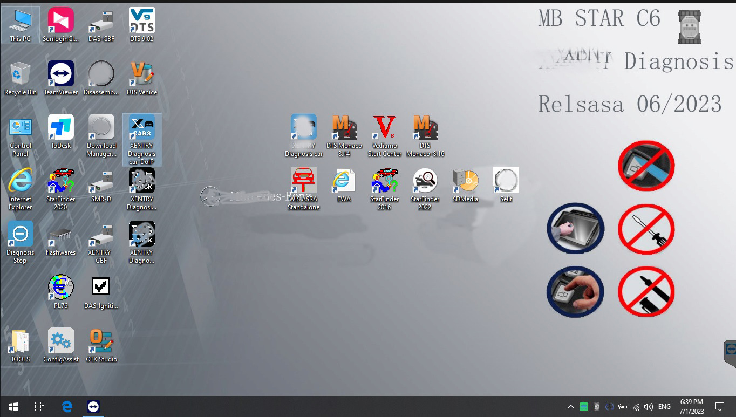Screen dimensions: 736x417
Task: Switch the ENG input language indicator
Action: click(665, 407)
